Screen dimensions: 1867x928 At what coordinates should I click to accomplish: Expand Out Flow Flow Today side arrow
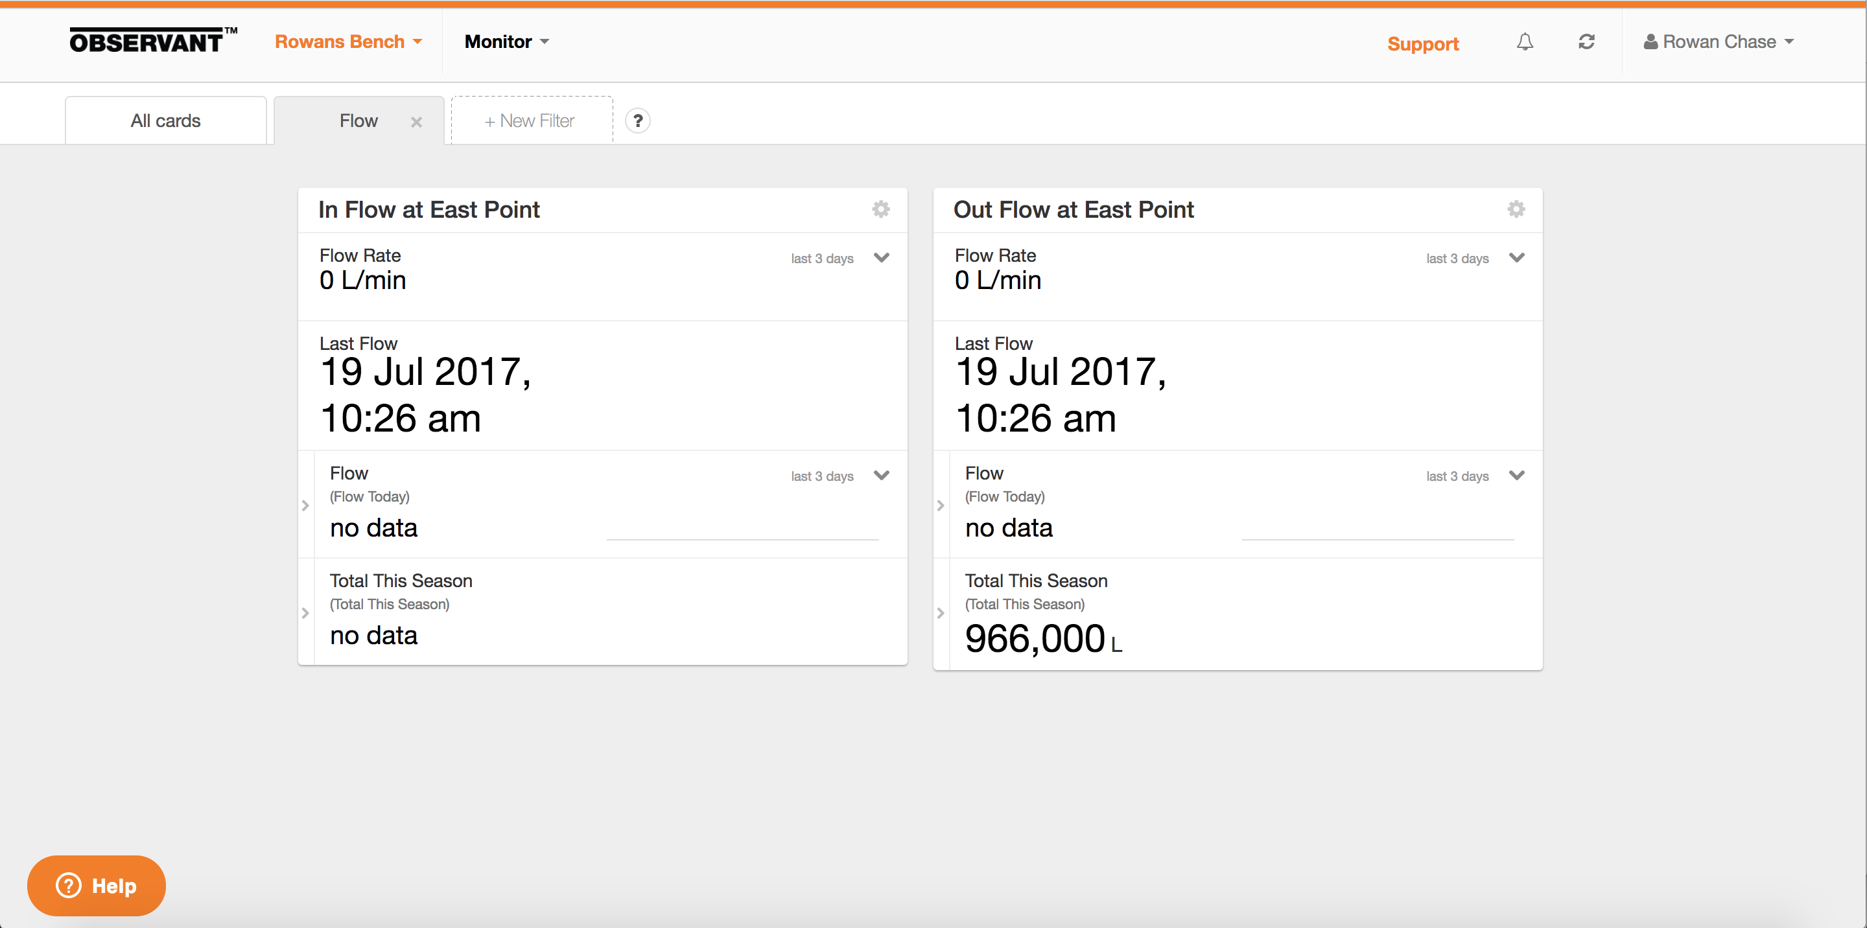click(940, 505)
